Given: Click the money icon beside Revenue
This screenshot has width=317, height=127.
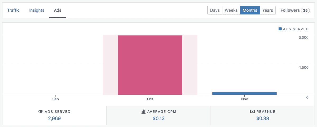Looking at the screenshot, I should [252, 112].
